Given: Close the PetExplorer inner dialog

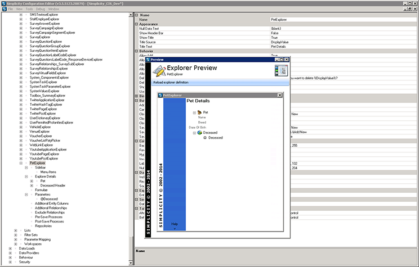Looking at the screenshot, I should [280, 95].
